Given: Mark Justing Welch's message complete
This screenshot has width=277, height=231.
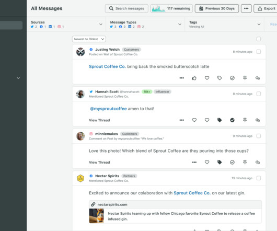Looking at the screenshot, I should click(x=232, y=78).
